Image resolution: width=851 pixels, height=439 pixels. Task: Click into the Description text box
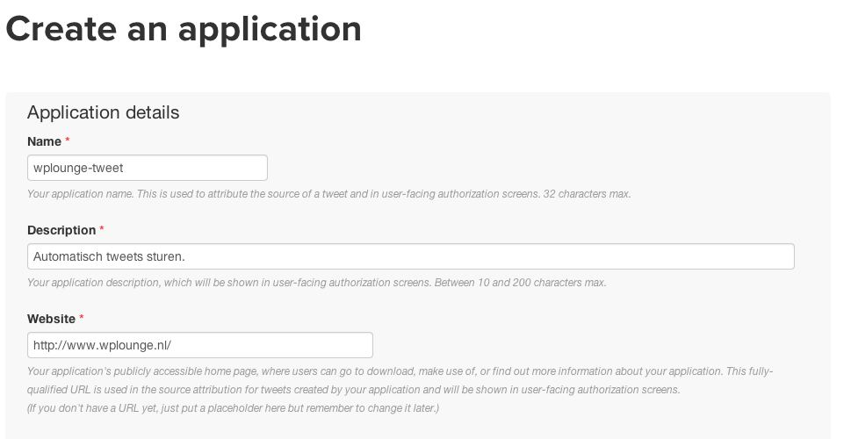click(x=411, y=256)
